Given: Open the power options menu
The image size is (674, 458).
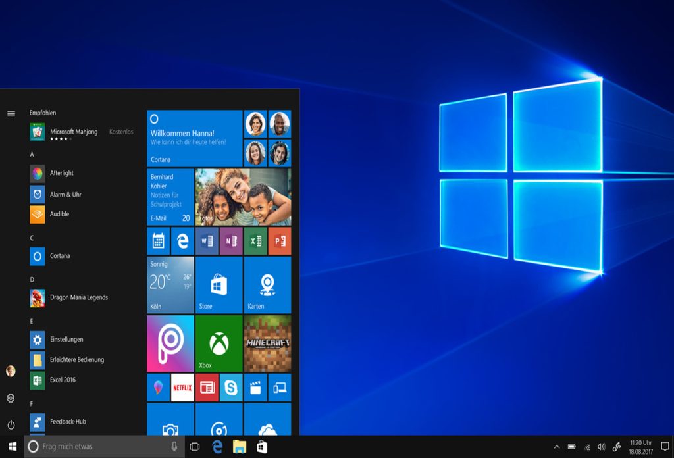Looking at the screenshot, I should (11, 425).
